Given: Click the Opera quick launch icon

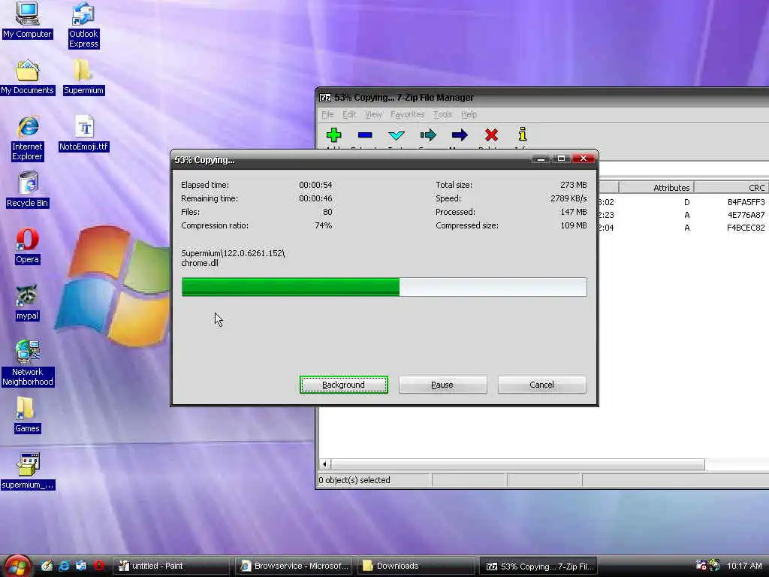Looking at the screenshot, I should (99, 566).
